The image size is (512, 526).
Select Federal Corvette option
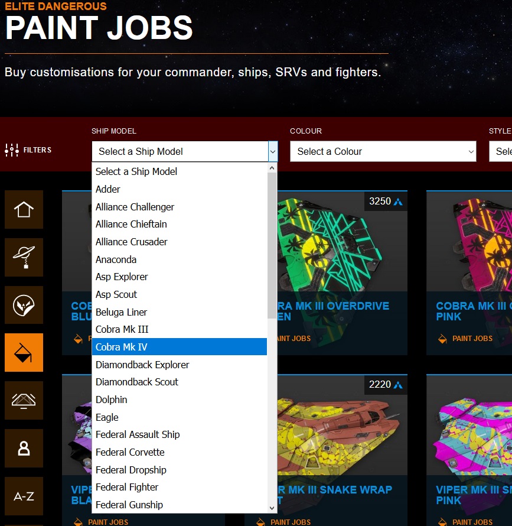pos(180,452)
